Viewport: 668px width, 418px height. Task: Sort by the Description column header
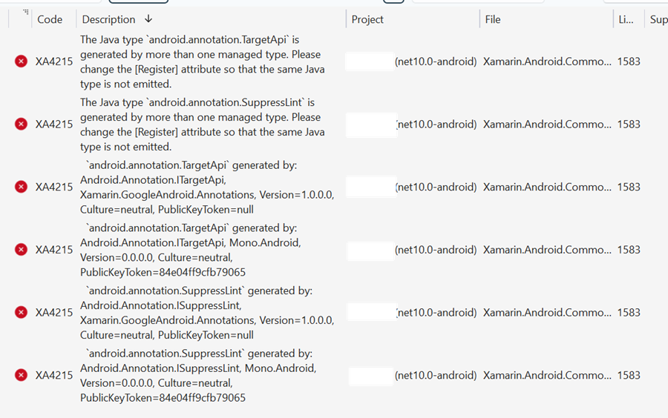108,19
